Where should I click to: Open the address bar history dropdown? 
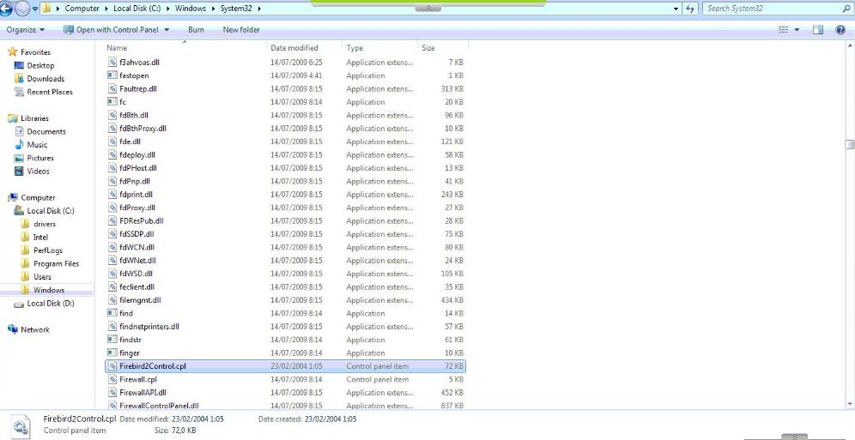(676, 9)
